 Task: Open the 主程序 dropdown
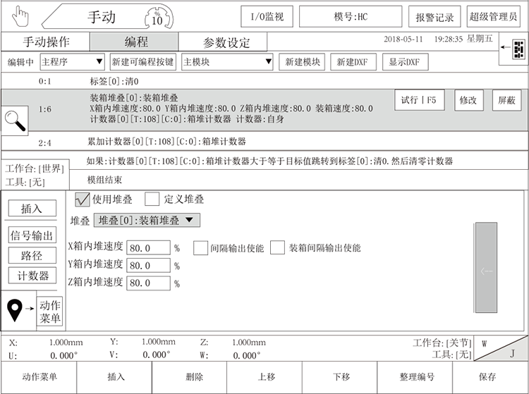73,62
